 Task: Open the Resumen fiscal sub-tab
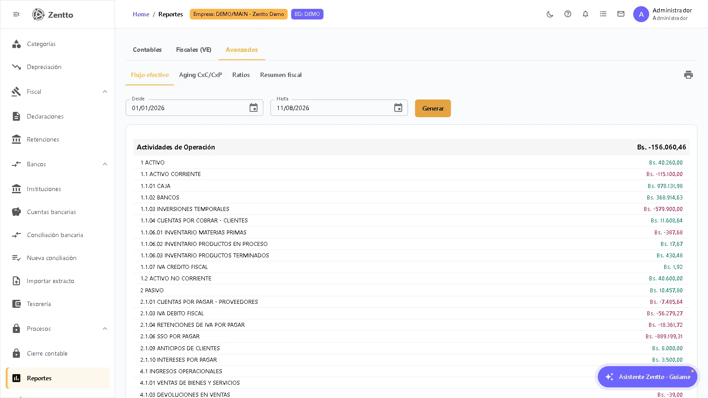click(281, 75)
